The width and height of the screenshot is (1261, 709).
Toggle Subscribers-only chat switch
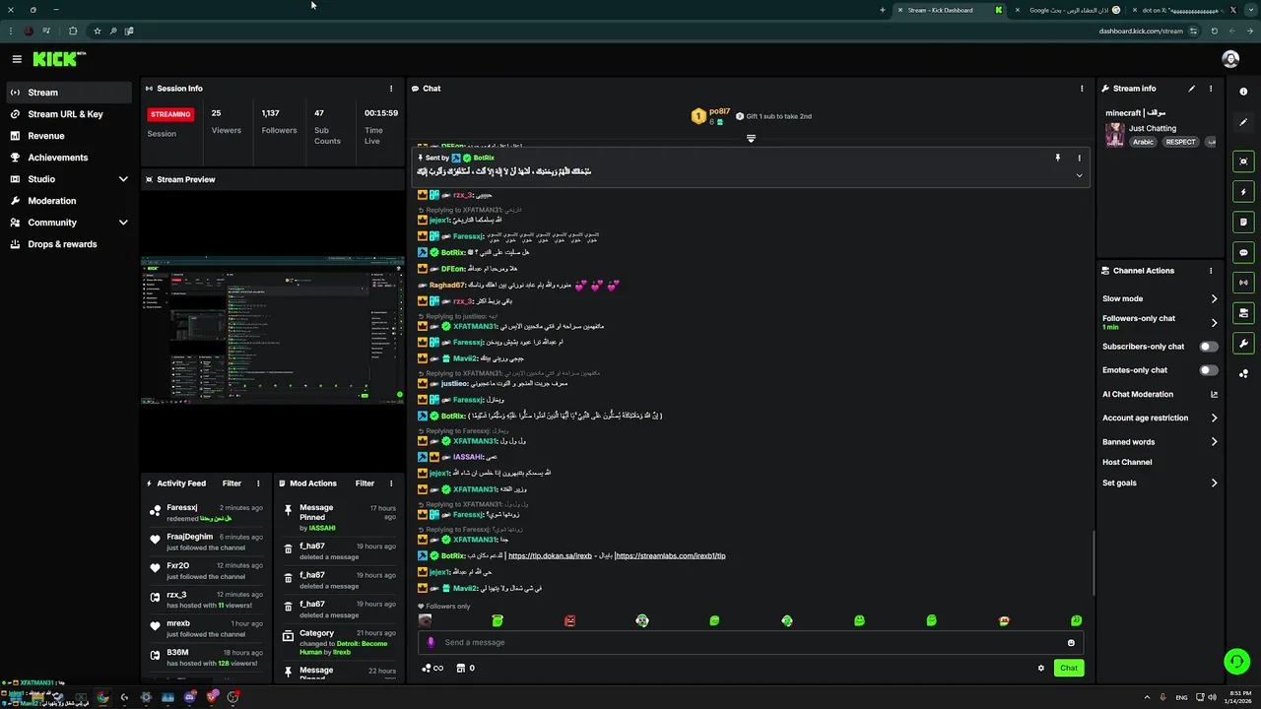(x=1209, y=347)
